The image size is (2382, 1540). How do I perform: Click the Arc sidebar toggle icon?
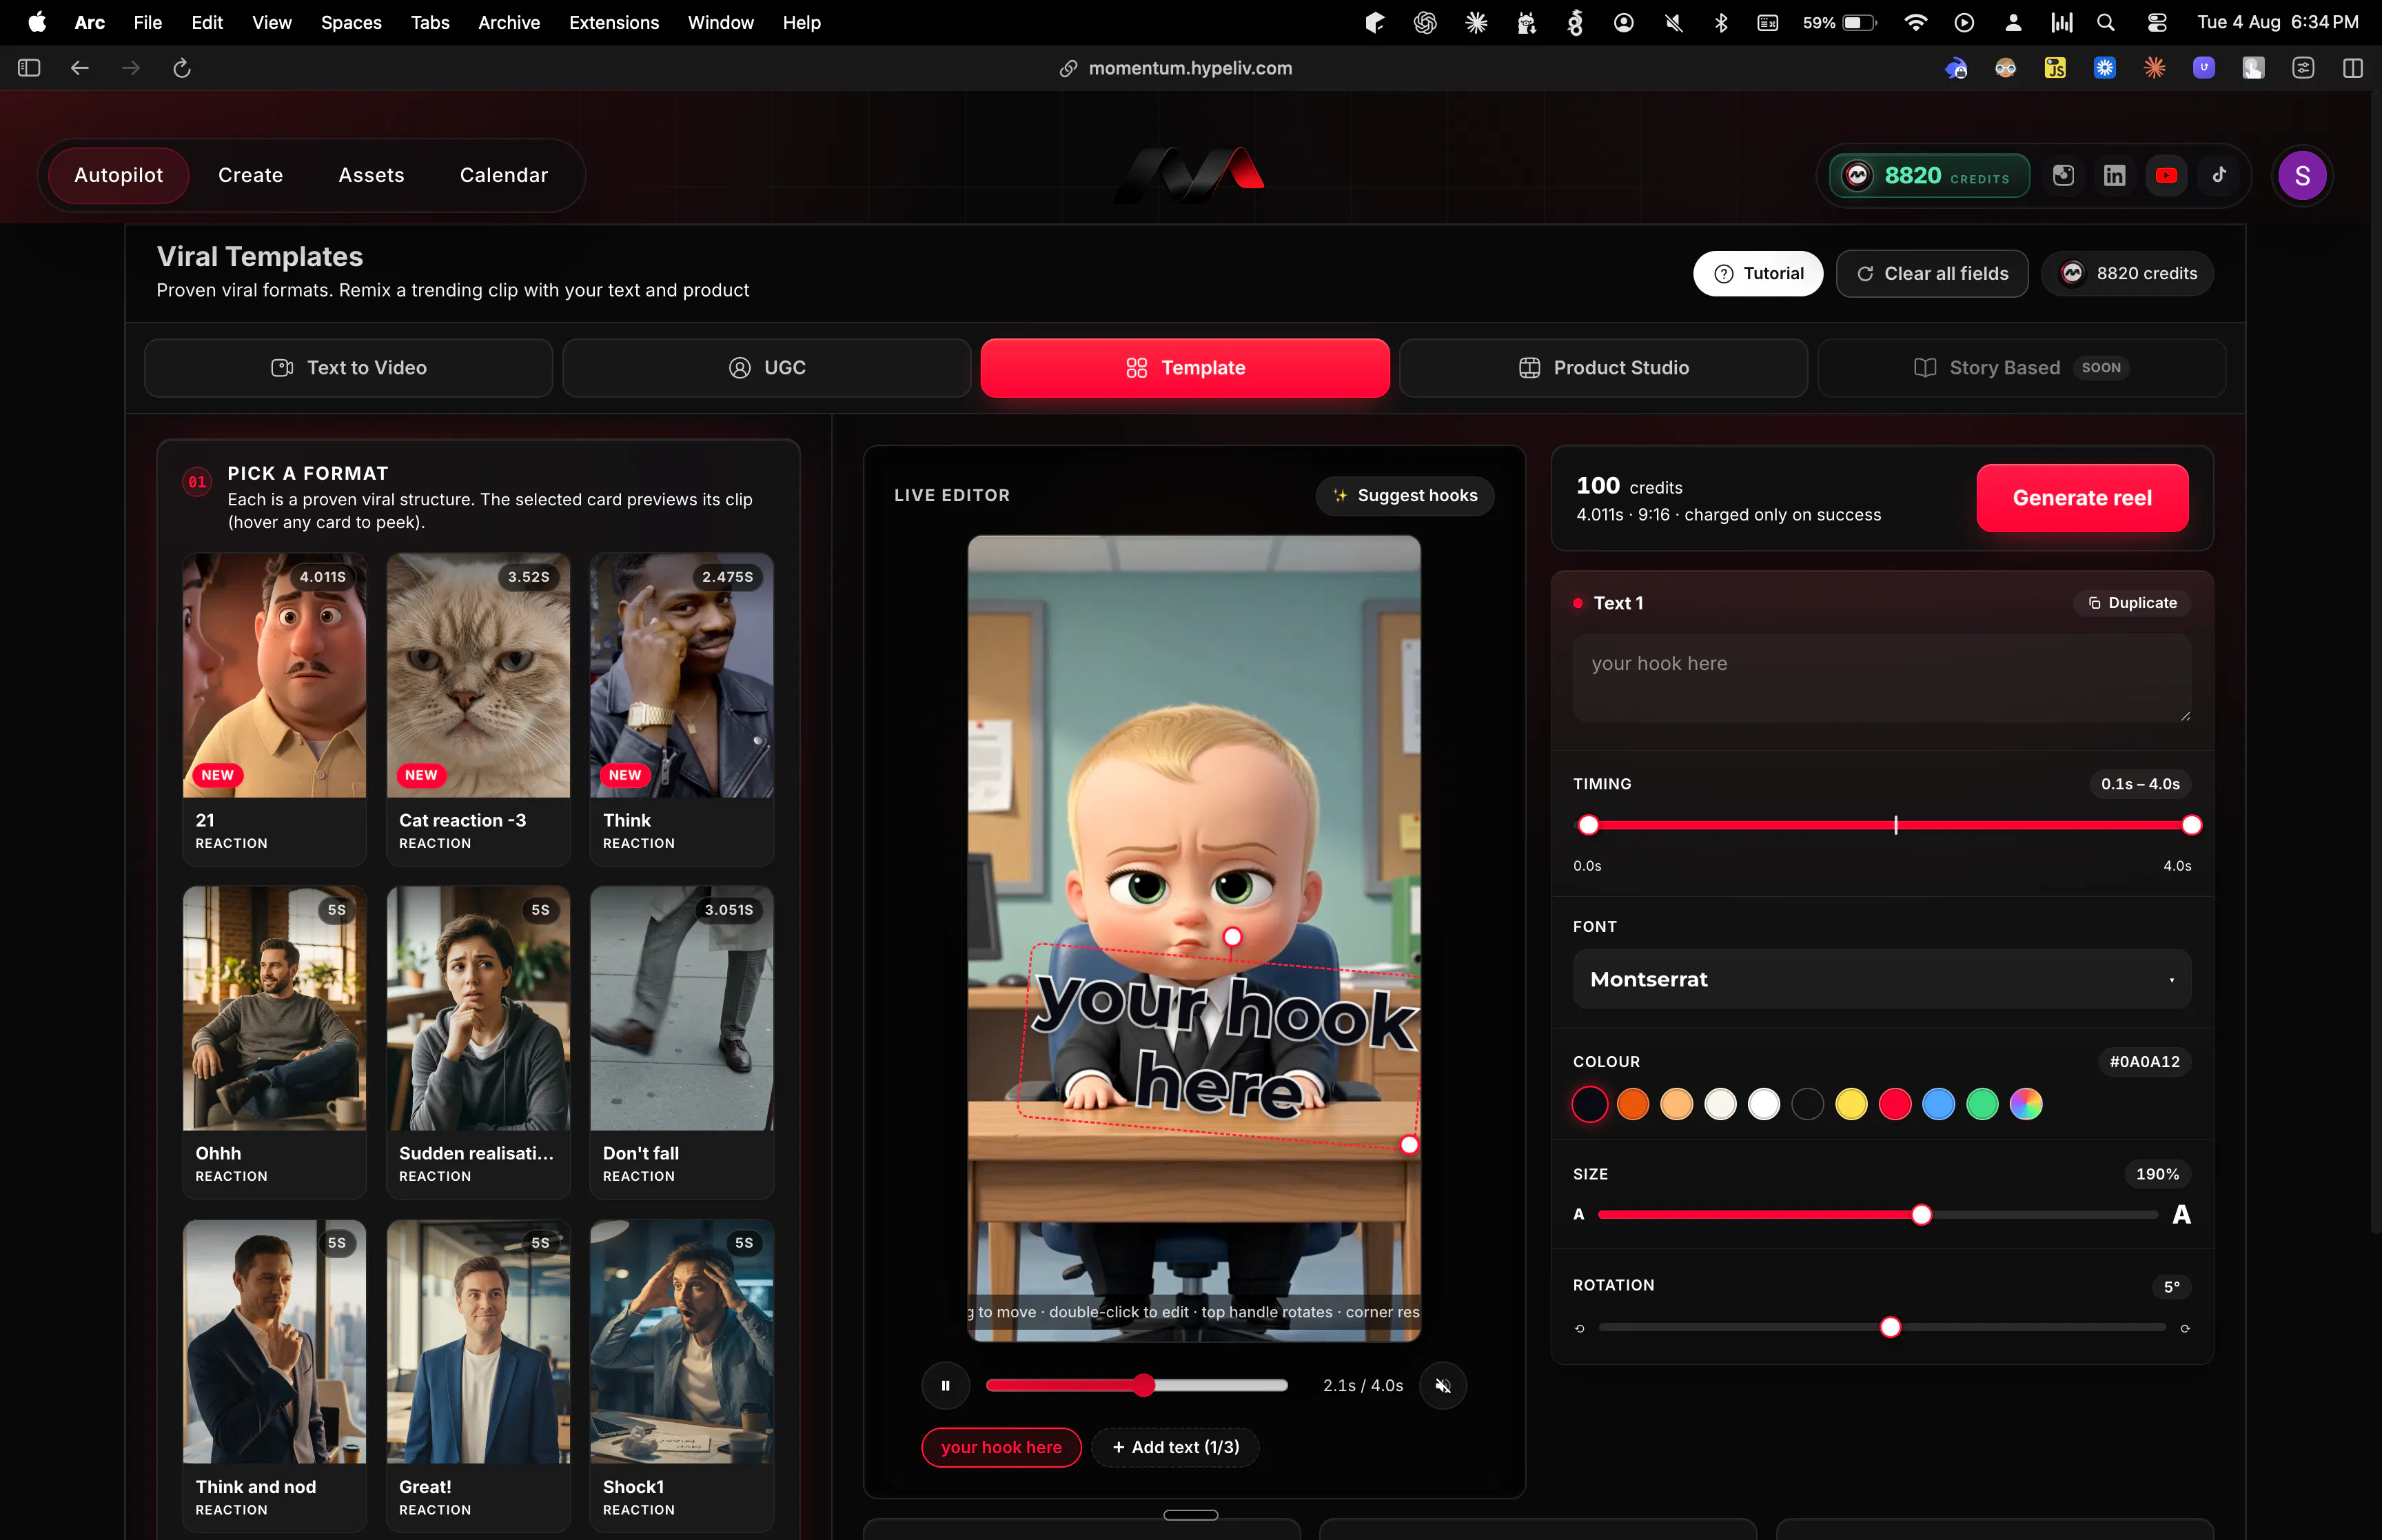tap(29, 68)
